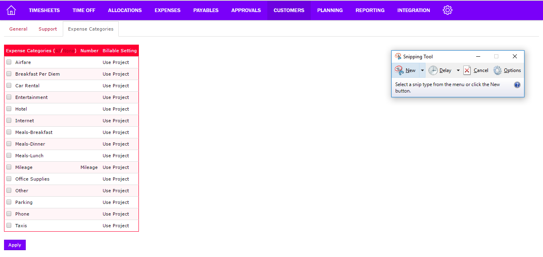
Task: Expand the Delay dropdown arrow
Action: (458, 70)
